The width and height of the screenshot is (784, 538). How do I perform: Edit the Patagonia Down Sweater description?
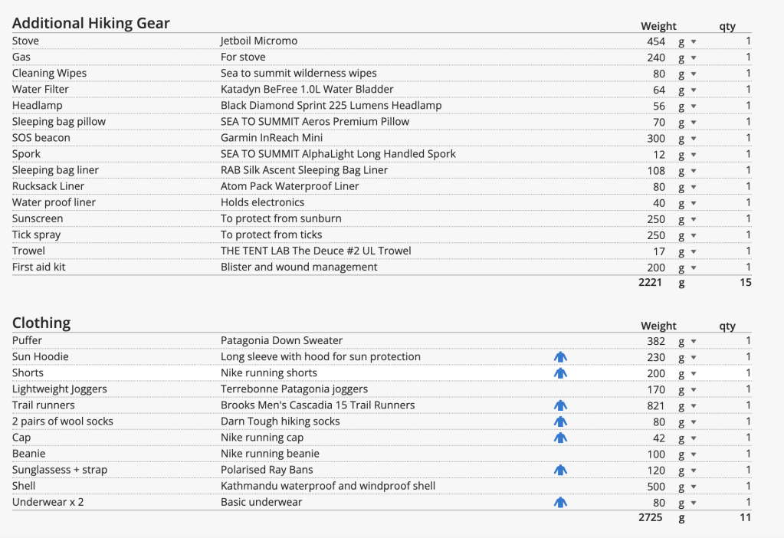click(281, 340)
